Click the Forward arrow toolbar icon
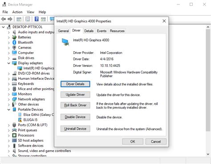 10,19
